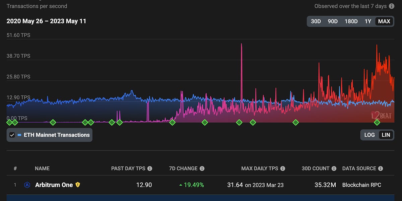402x201 pixels.
Task: Click the Transactions per second subtitle
Action: click(37, 6)
